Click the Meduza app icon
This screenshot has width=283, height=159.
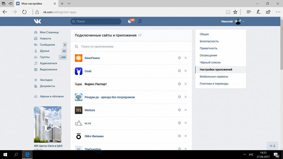[x=79, y=110]
